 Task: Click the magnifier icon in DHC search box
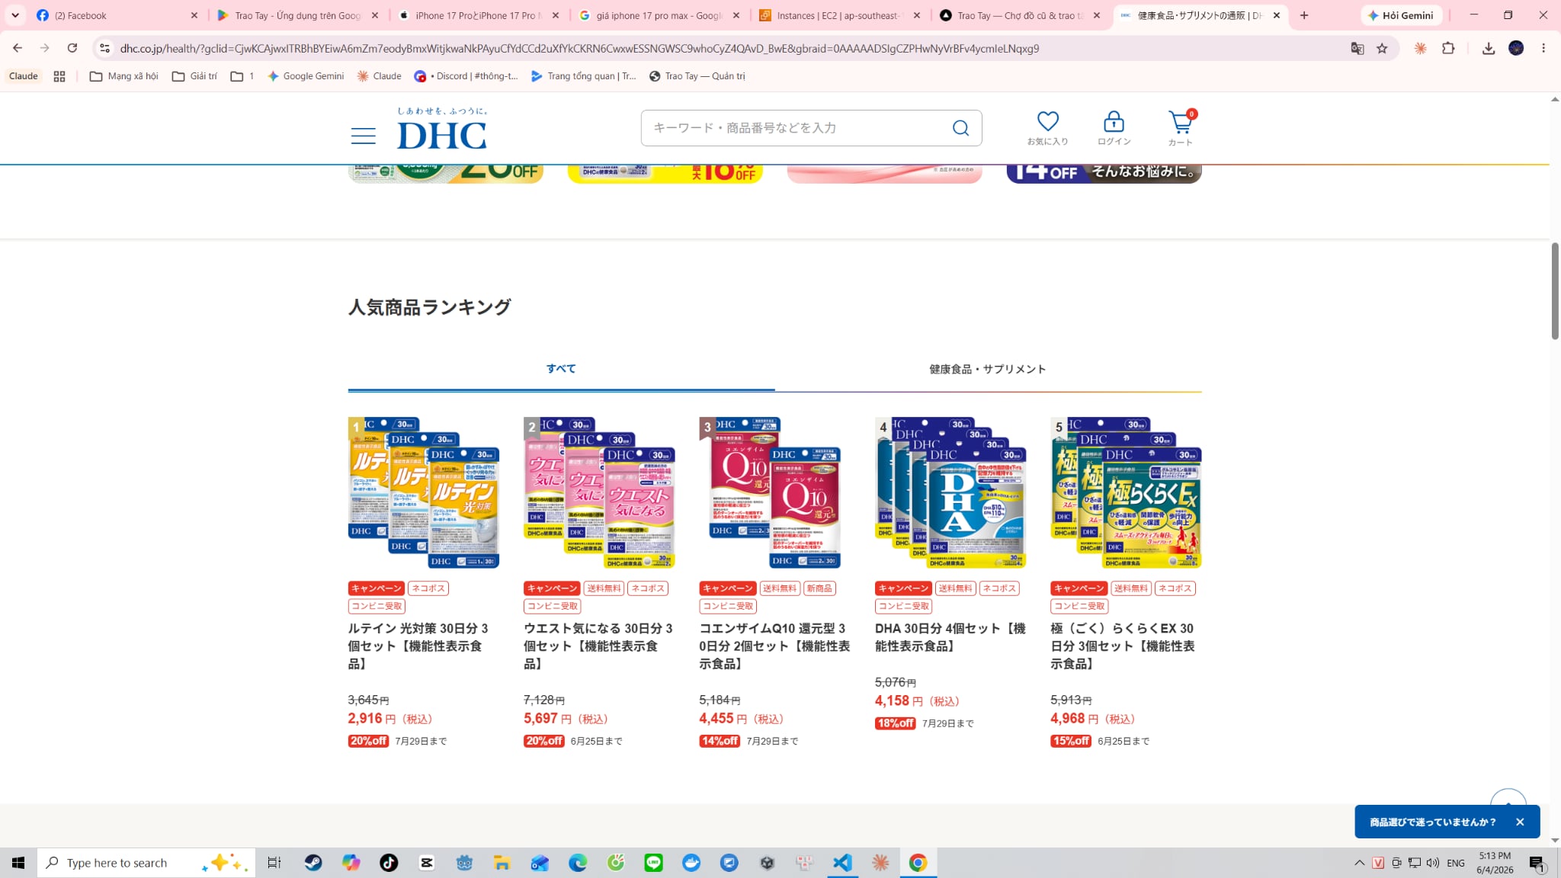click(x=960, y=128)
